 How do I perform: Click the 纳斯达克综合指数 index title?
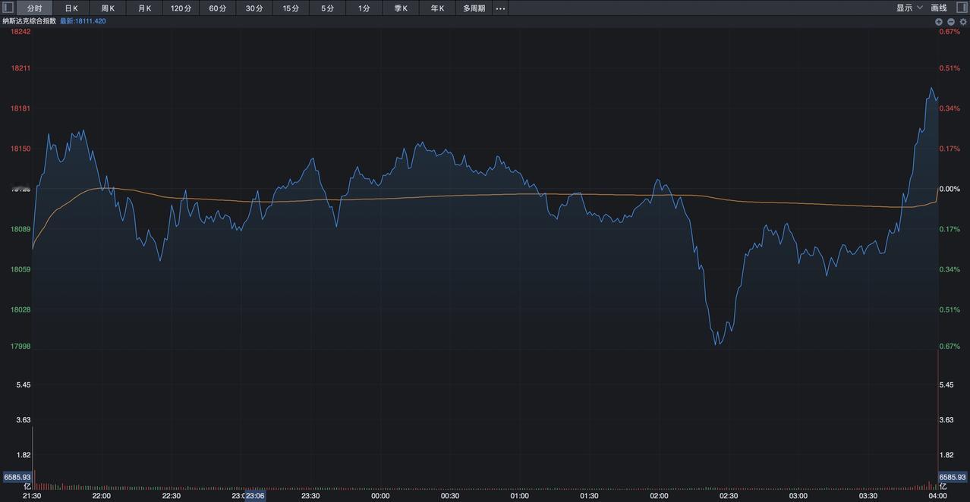[x=30, y=21]
